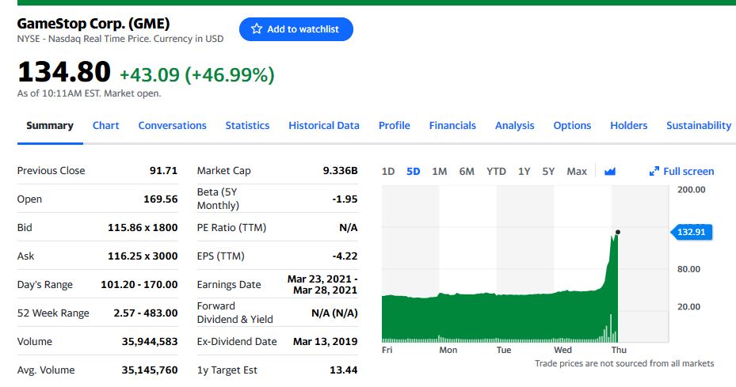Switch to the Options tab
The width and height of the screenshot is (736, 387).
[x=572, y=125]
